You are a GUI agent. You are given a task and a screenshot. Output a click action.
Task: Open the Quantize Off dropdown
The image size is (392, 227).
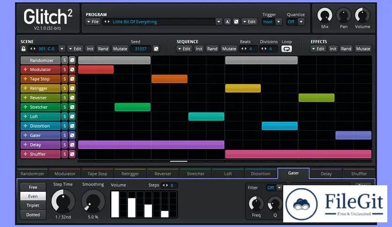301,22
